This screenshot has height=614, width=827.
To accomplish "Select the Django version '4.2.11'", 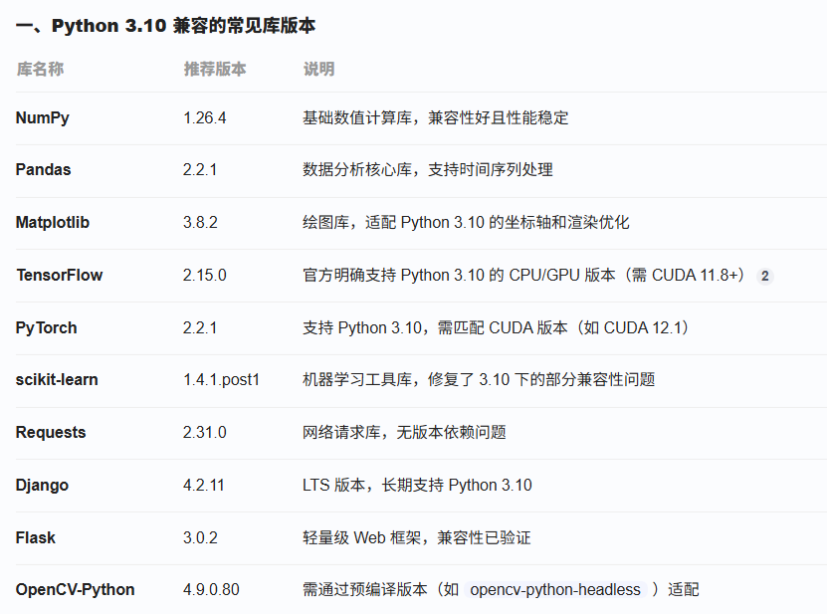I will tap(204, 485).
